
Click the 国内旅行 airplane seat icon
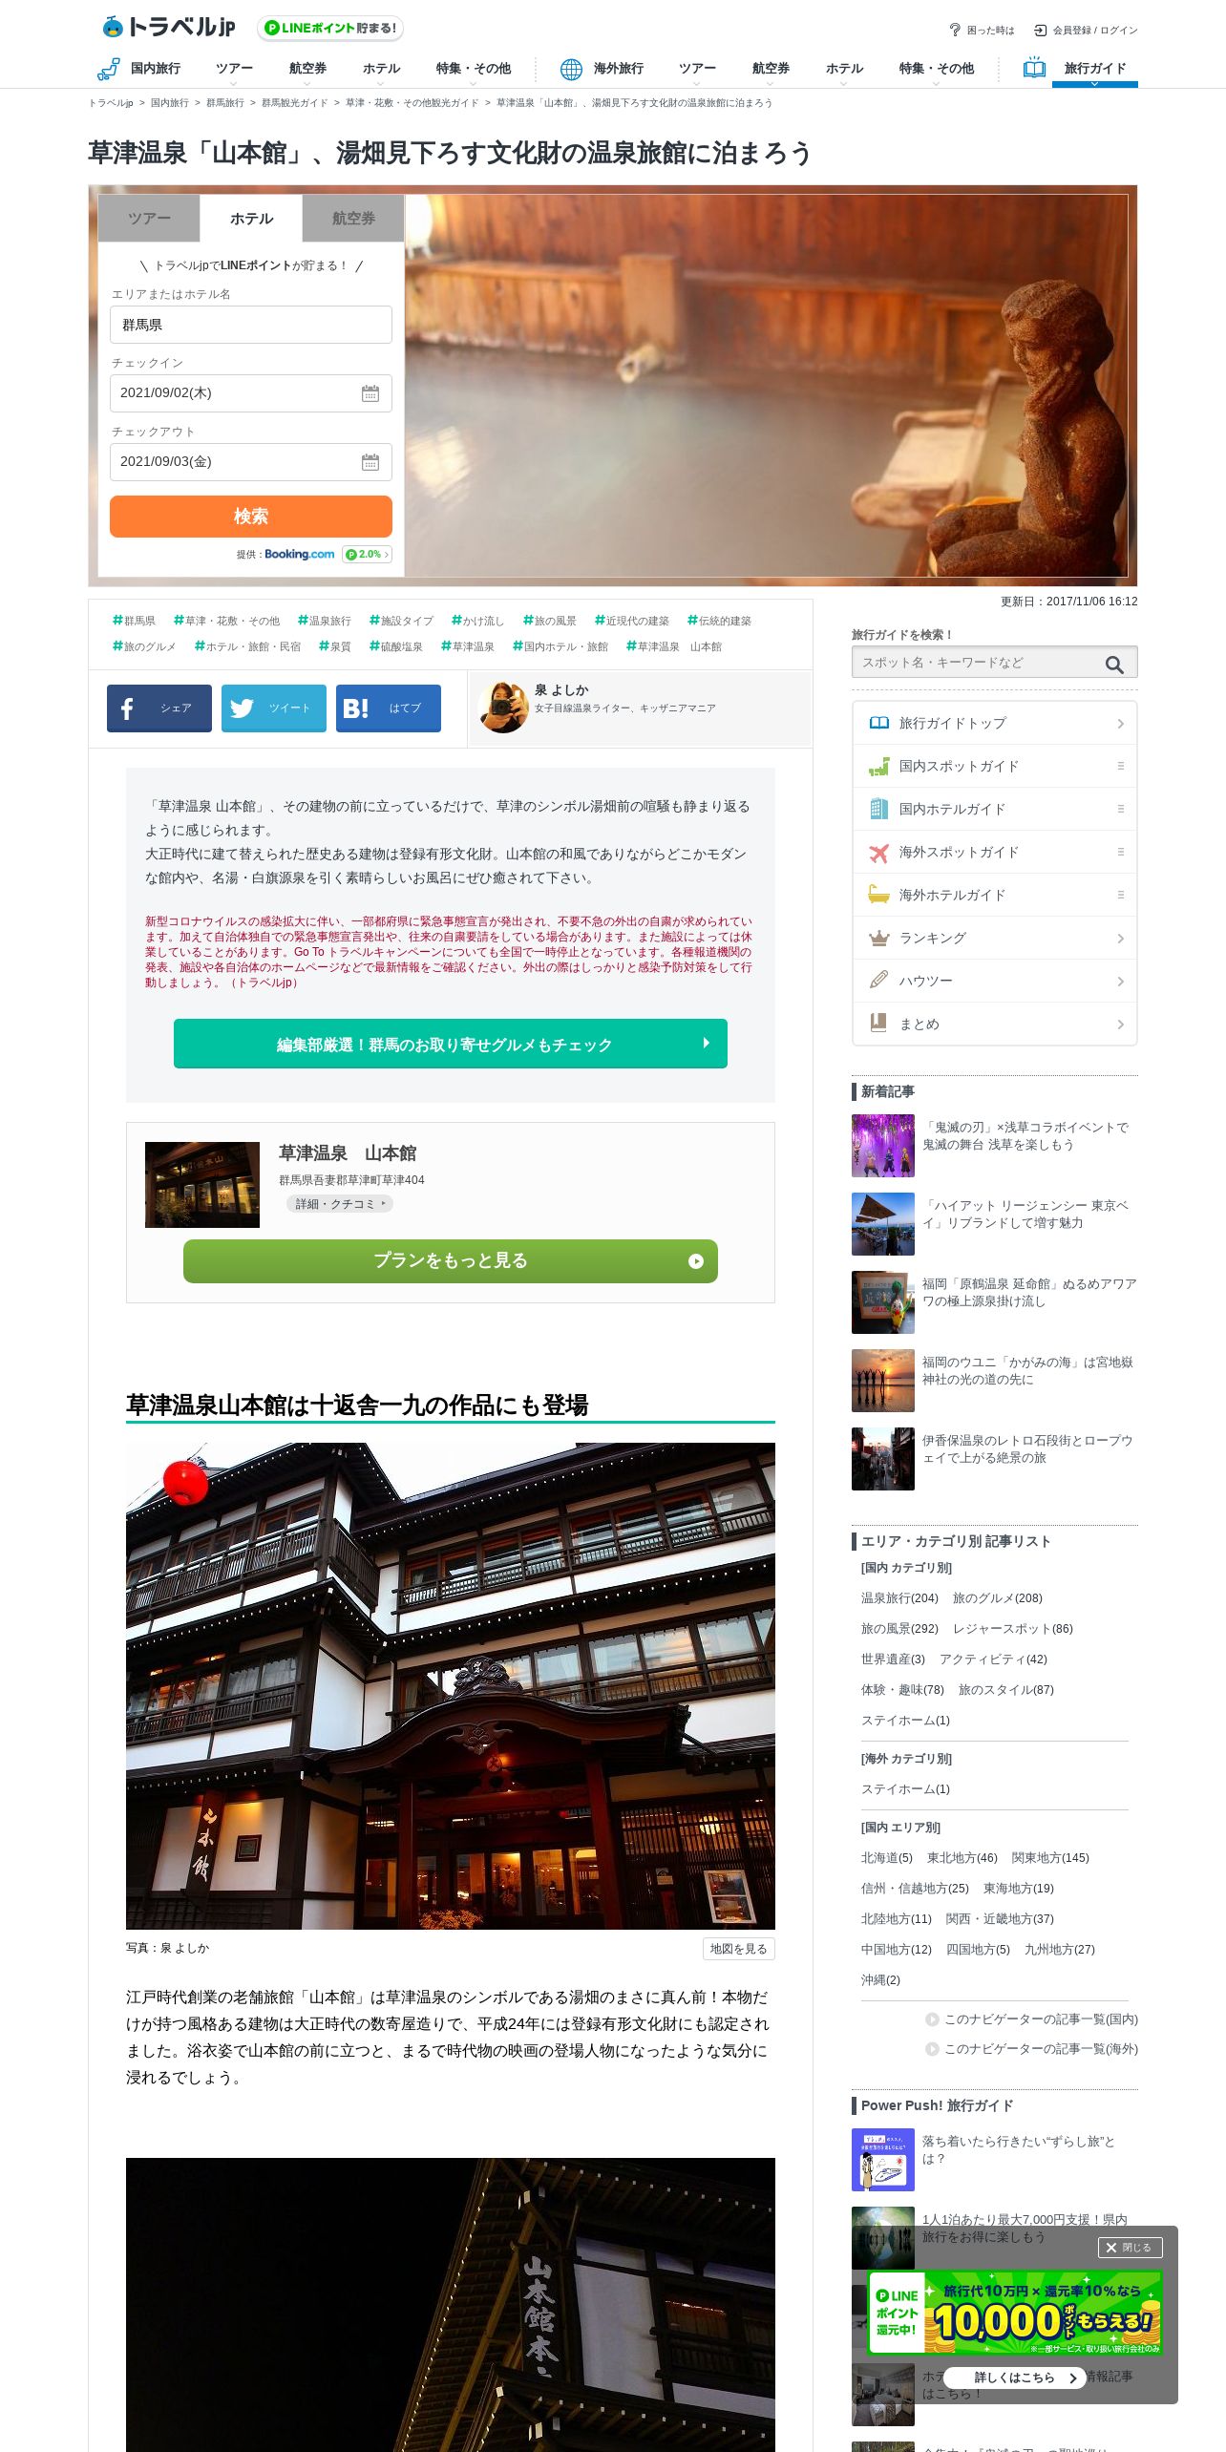(x=108, y=69)
